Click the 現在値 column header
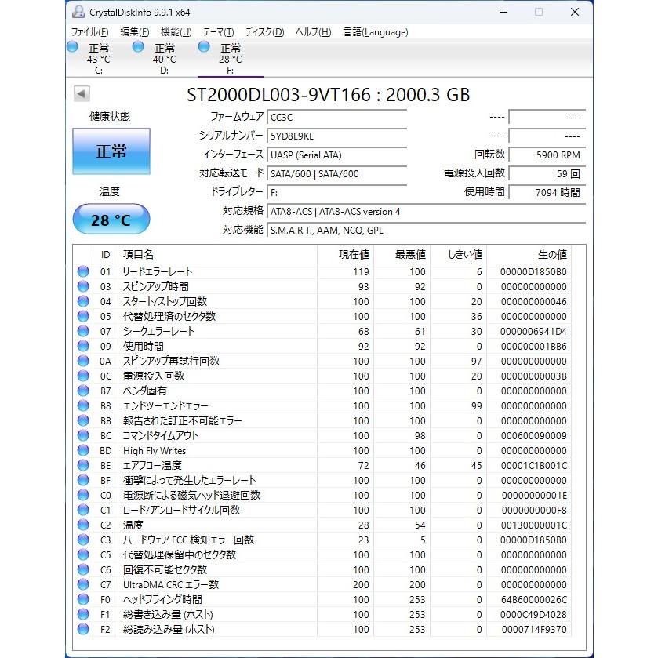Screen dimensions: 658x658 pyautogui.click(x=345, y=254)
